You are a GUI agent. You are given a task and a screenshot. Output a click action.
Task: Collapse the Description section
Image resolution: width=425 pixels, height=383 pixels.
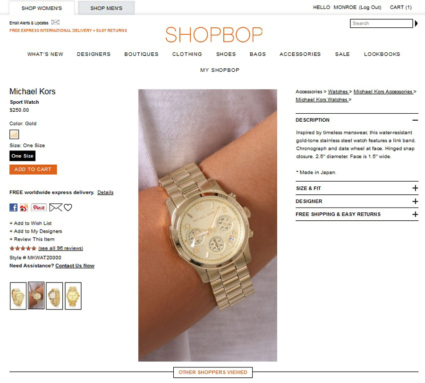(415, 120)
